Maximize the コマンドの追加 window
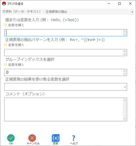 tap(120, 4)
